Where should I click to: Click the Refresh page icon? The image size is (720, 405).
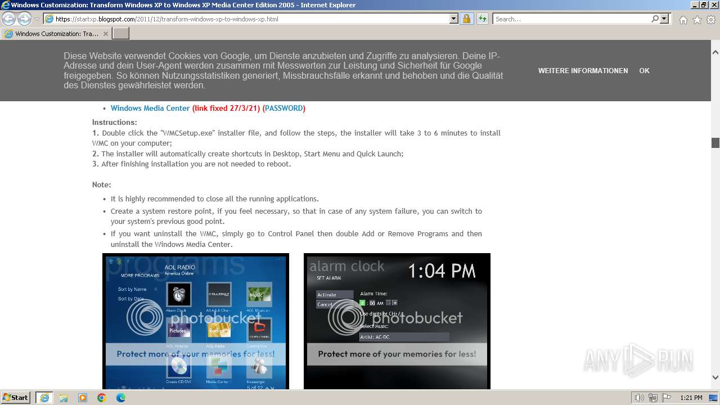click(x=483, y=19)
